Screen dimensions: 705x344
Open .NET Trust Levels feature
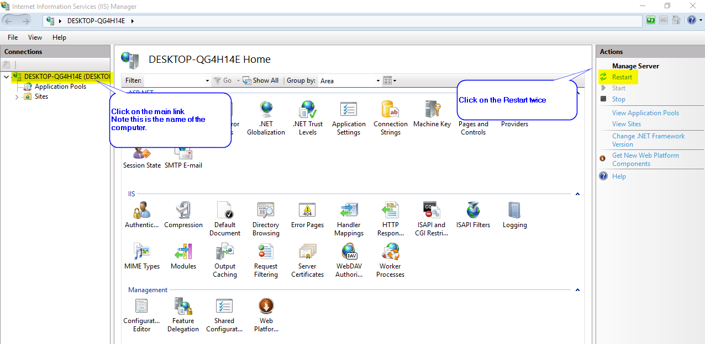tap(308, 118)
